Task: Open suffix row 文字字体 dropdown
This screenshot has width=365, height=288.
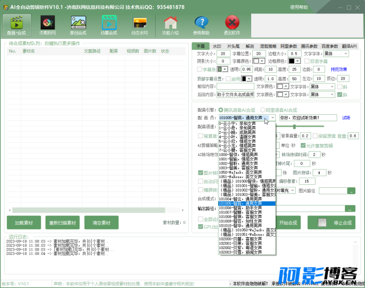Action: click(332, 95)
